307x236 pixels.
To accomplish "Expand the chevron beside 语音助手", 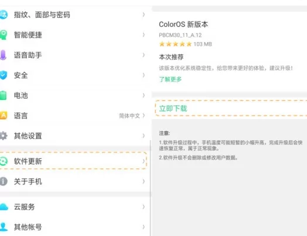I will 144,55.
